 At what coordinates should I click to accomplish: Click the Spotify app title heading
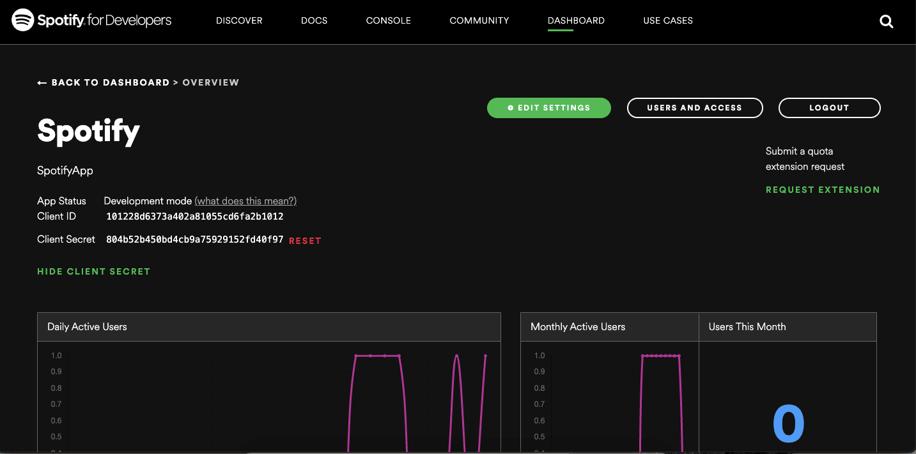coord(88,131)
